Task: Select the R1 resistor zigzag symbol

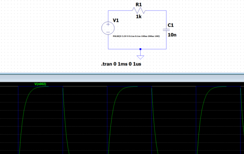Action: pyautogui.click(x=139, y=10)
